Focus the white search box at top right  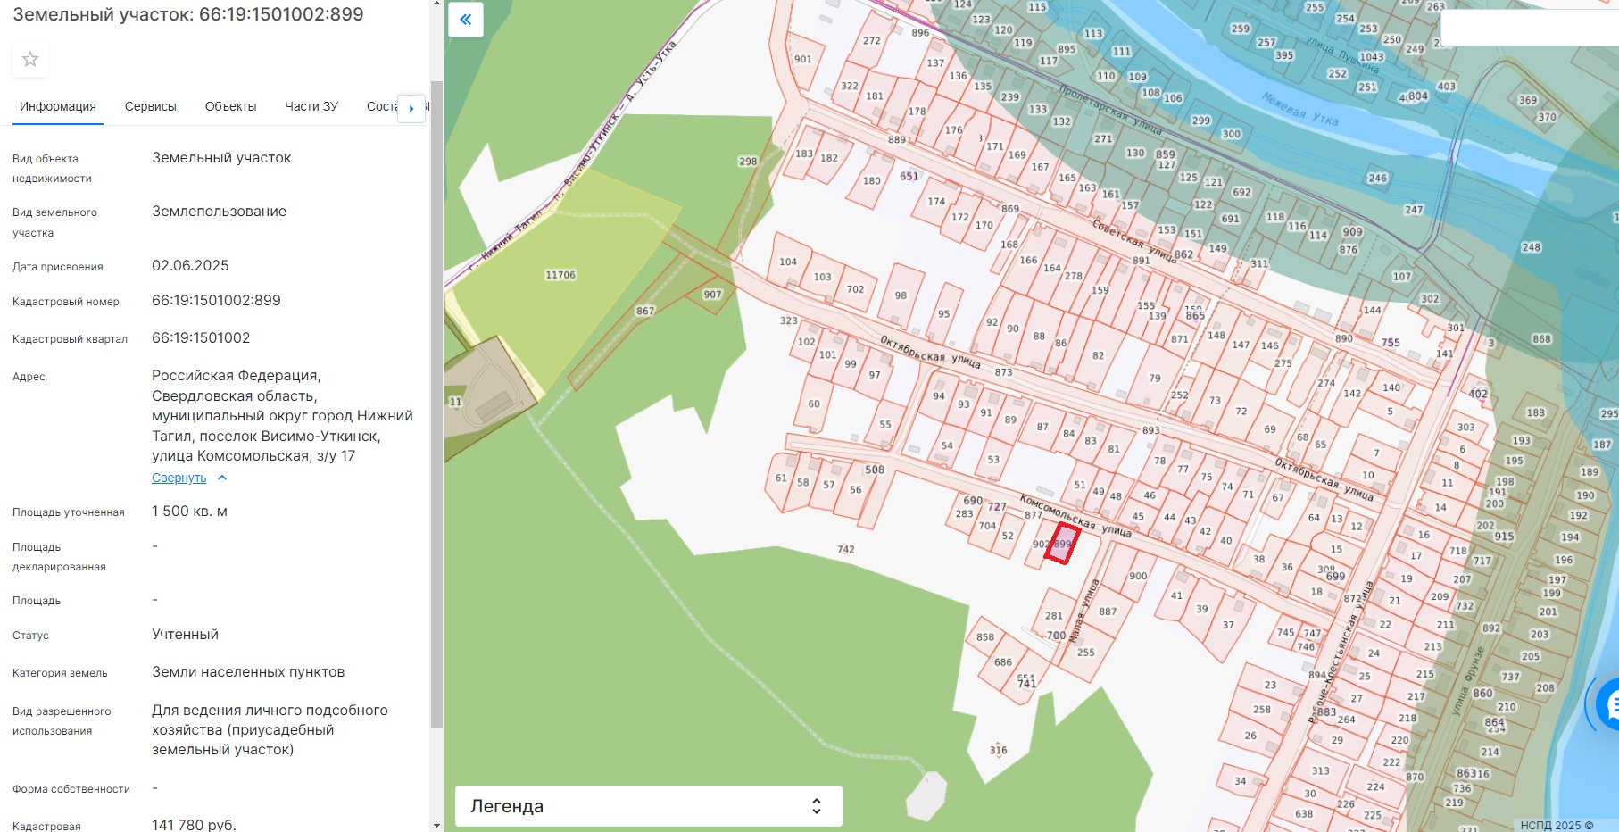(x=1528, y=29)
